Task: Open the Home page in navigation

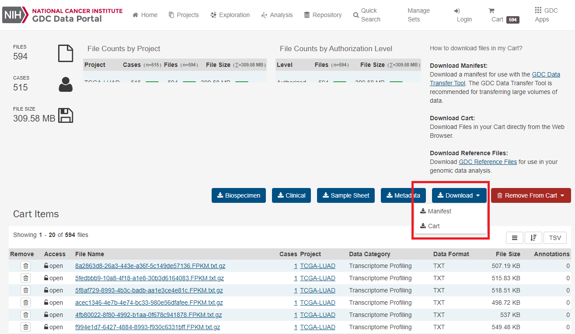Action: (145, 15)
